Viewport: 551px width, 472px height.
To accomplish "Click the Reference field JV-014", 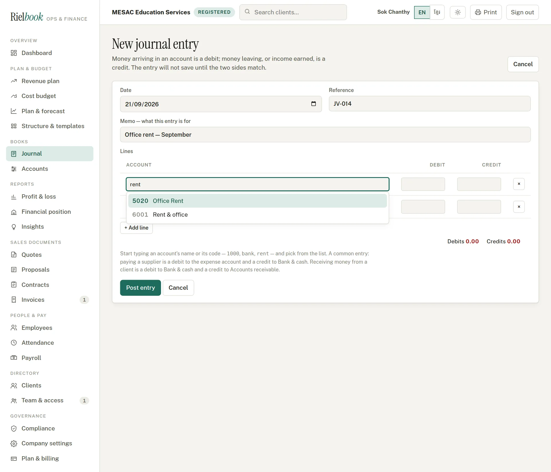I will click(430, 104).
